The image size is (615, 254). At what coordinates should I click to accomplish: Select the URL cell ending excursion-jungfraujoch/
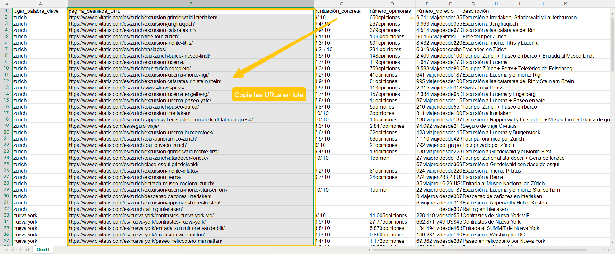[x=191, y=24]
